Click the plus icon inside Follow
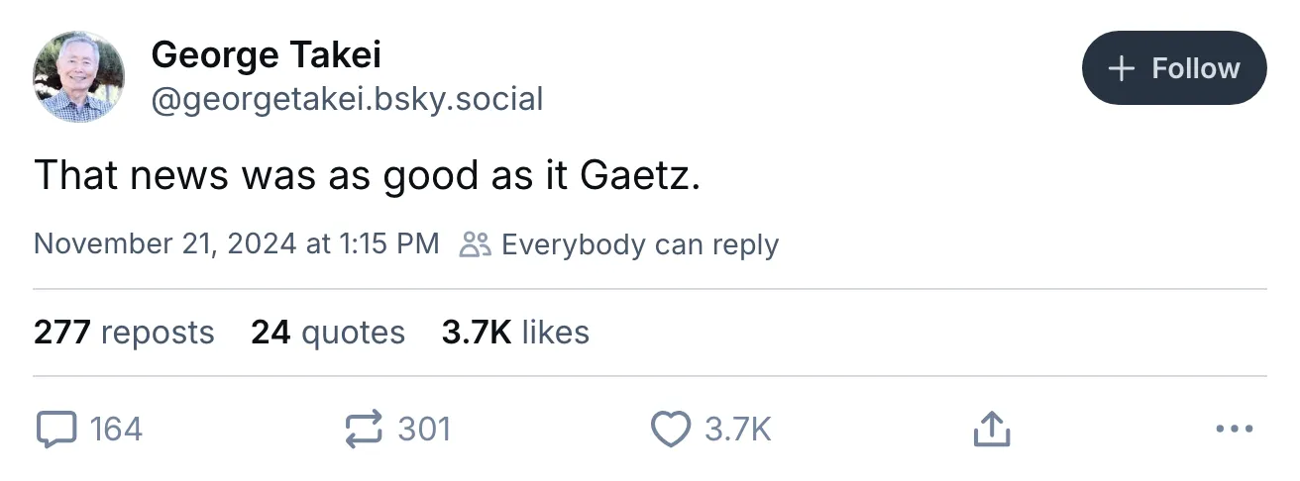The image size is (1300, 481). click(x=1121, y=68)
